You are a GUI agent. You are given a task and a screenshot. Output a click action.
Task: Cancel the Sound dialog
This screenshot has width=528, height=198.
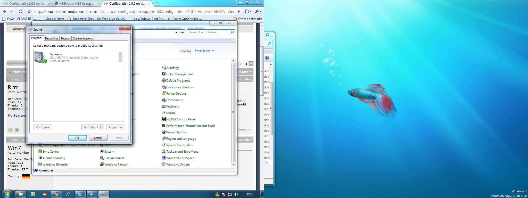(x=98, y=138)
